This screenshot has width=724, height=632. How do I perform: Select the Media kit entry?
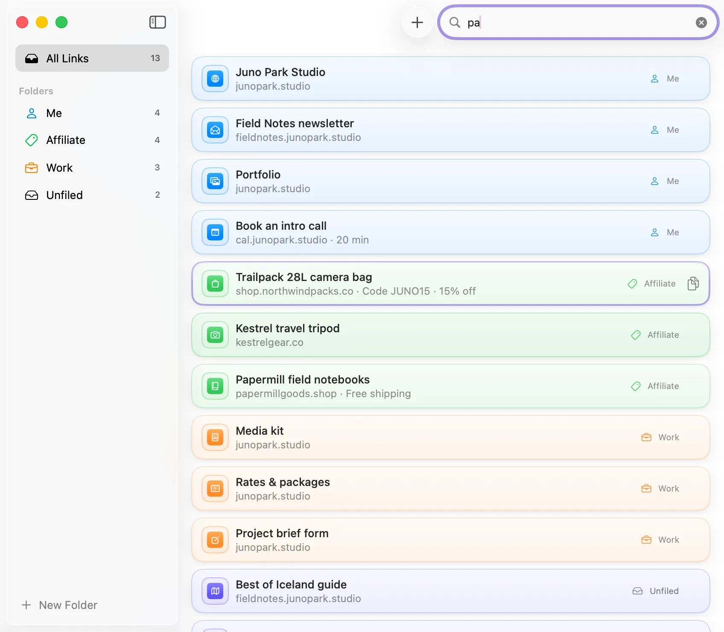(451, 437)
